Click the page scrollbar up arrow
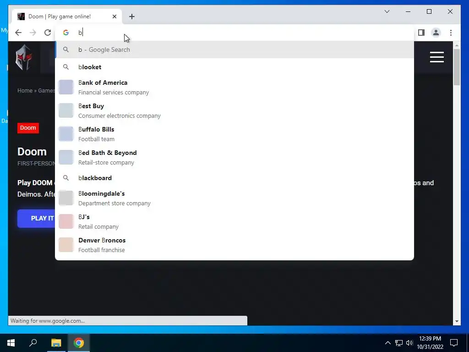469x352 pixels. click(x=457, y=45)
